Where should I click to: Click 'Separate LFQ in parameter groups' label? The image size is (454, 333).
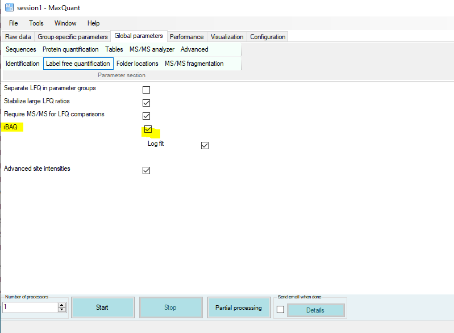(50, 88)
